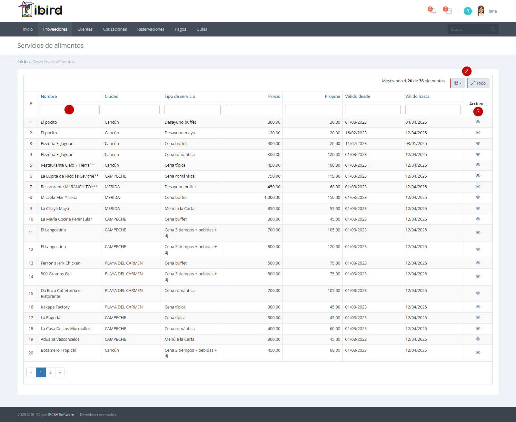
Task: Open the Proveedores menu
Action: 55,29
